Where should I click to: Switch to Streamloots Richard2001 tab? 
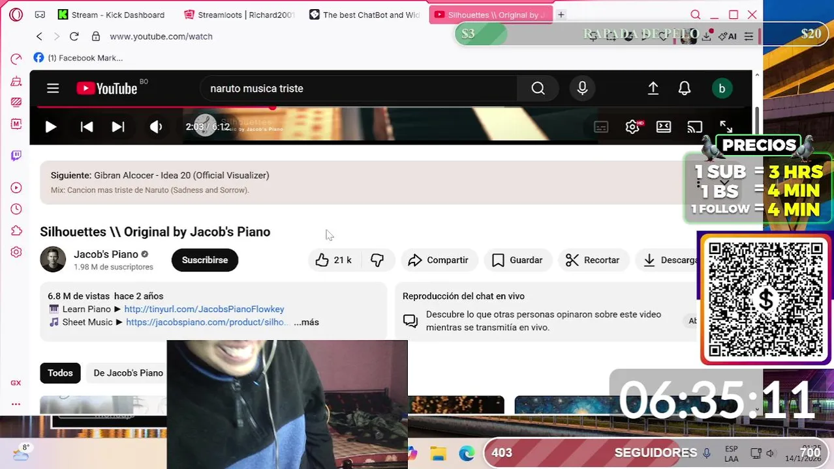(x=239, y=14)
